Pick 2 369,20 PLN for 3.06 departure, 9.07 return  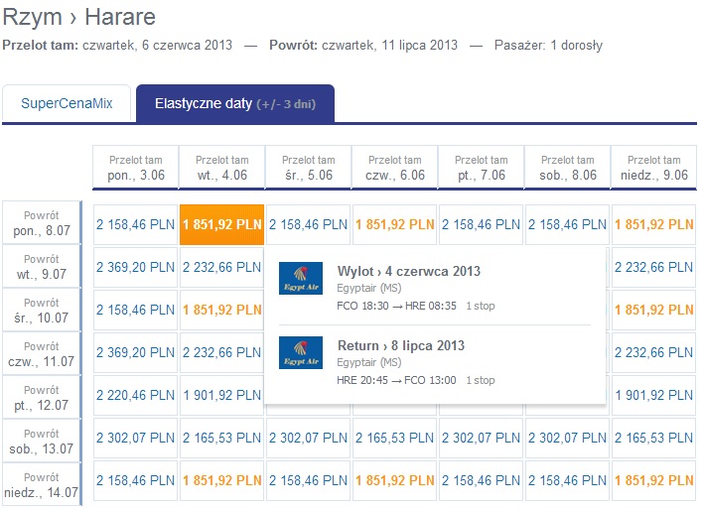pos(135,267)
